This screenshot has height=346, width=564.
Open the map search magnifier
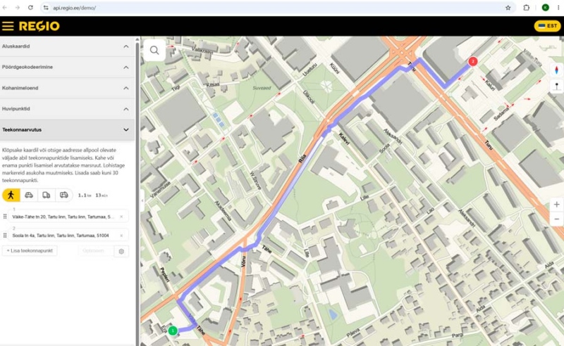click(x=154, y=50)
